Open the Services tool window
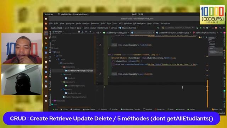Screen dimensions: 227x128 pos(180,110)
